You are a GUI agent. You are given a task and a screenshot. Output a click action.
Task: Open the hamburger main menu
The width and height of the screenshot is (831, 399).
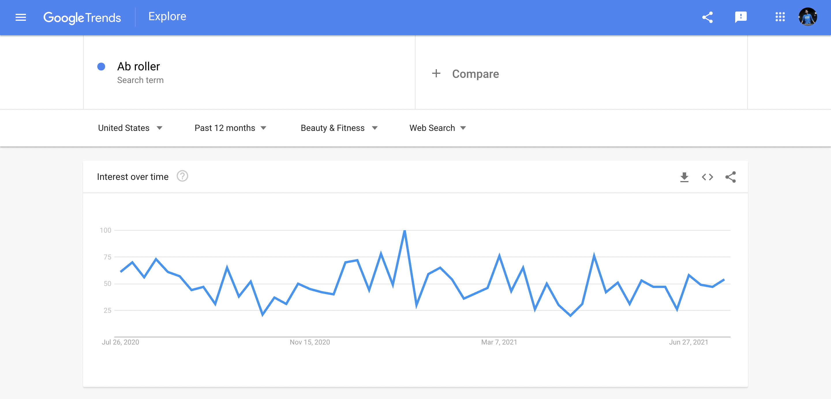click(x=21, y=17)
